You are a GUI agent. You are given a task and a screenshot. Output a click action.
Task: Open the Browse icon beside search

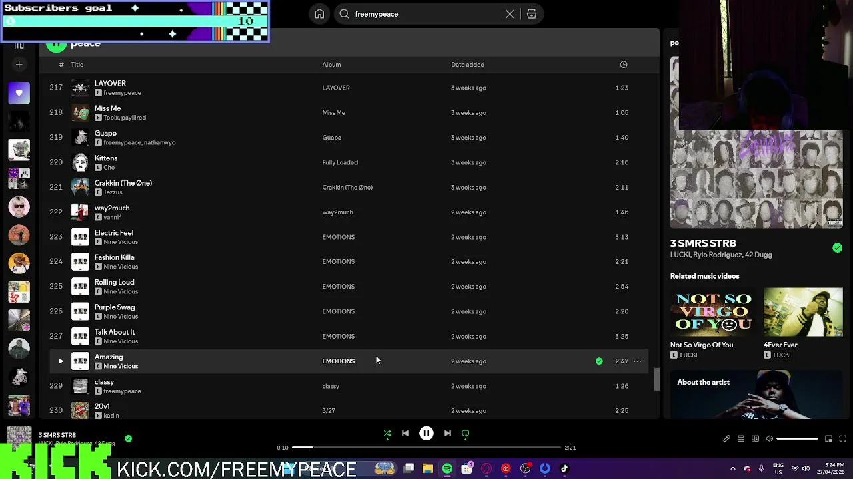click(532, 14)
